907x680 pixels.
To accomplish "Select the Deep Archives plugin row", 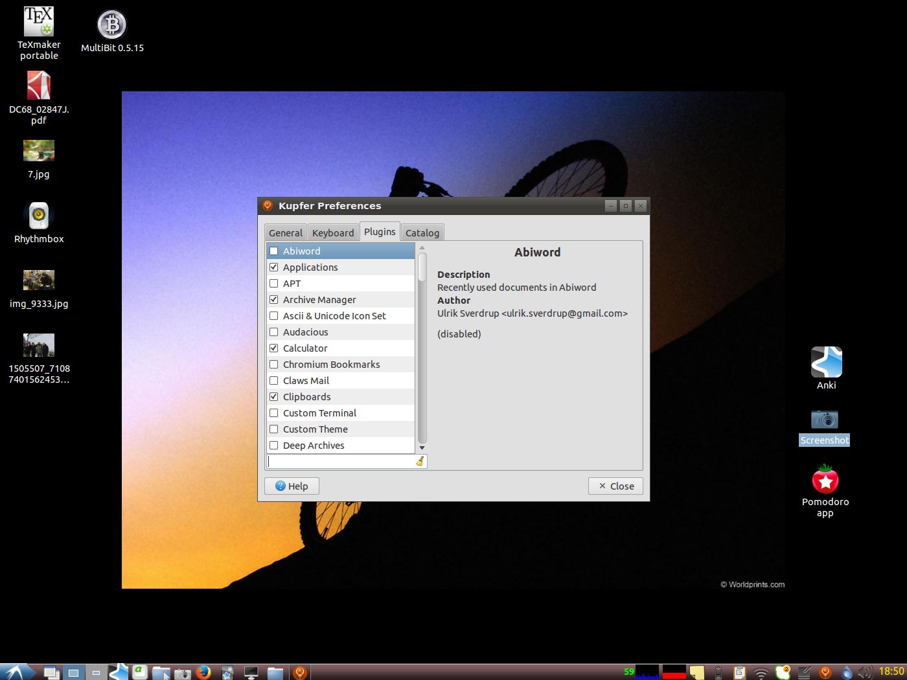I will [x=341, y=446].
